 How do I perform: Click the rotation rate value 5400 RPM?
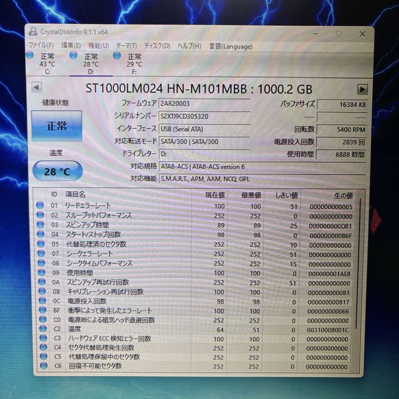click(x=341, y=130)
